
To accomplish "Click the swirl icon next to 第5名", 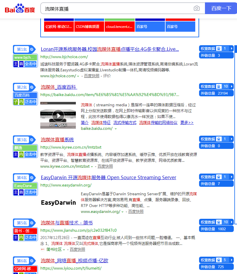I will (32, 223).
